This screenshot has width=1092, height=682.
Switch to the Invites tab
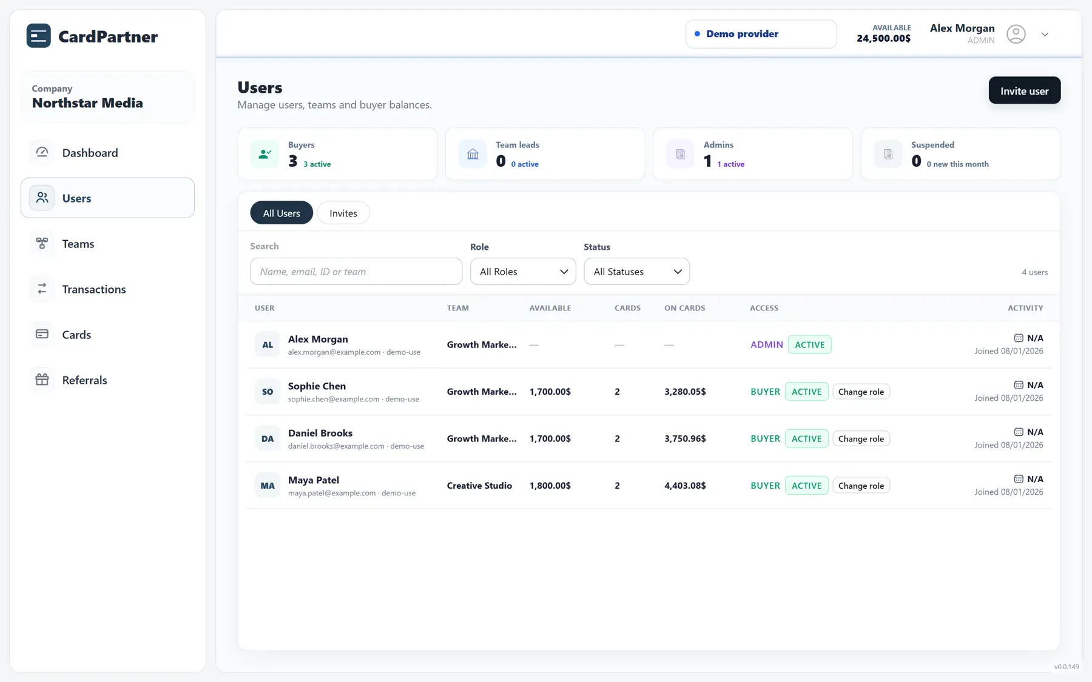click(x=343, y=213)
